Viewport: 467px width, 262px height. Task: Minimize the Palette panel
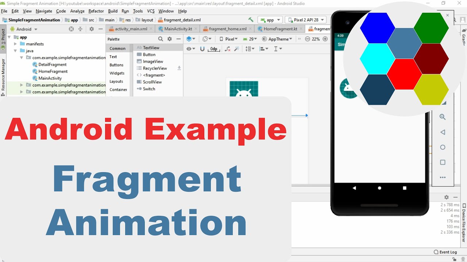[178, 39]
